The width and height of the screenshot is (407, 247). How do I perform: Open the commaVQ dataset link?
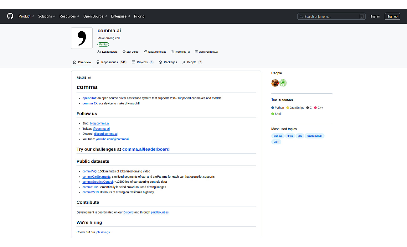(x=90, y=171)
